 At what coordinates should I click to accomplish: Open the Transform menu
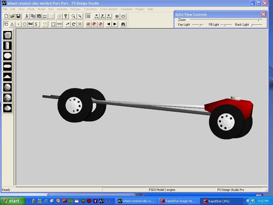coord(90,9)
